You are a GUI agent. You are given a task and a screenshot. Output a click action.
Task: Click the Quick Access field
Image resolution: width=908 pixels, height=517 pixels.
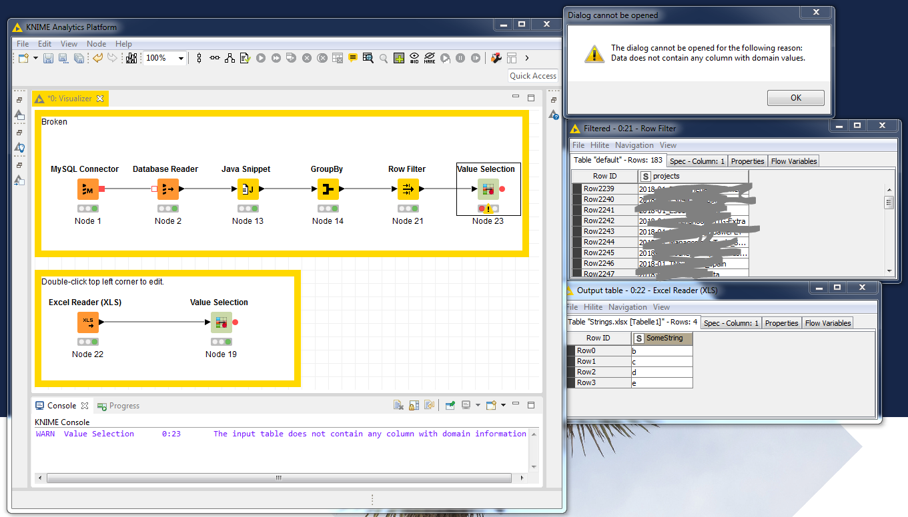(x=532, y=76)
